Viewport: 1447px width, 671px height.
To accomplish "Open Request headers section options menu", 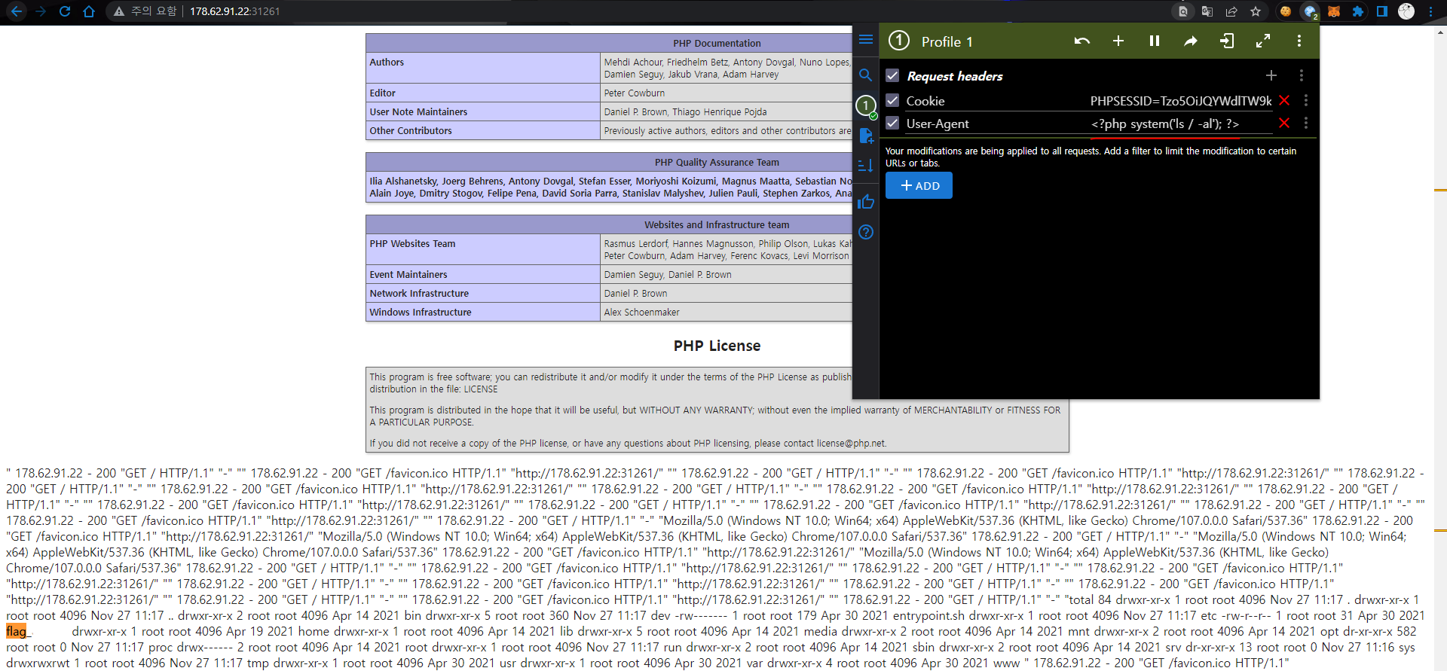I will [1302, 75].
